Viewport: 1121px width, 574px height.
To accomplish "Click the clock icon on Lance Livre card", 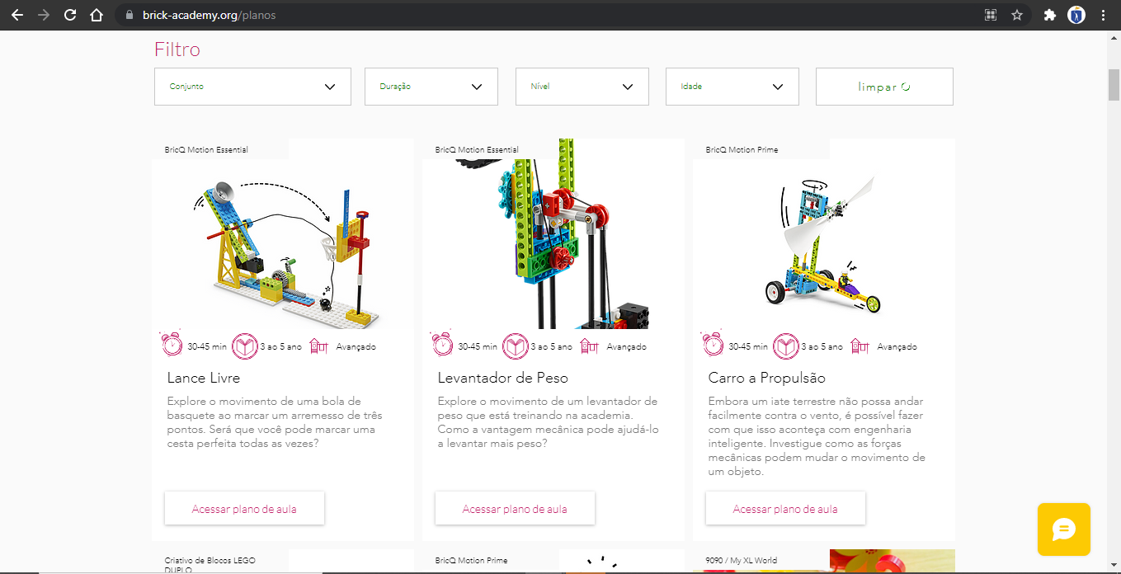I will click(172, 346).
